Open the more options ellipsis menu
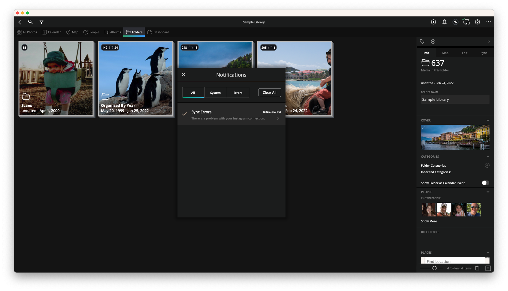 click(x=488, y=22)
